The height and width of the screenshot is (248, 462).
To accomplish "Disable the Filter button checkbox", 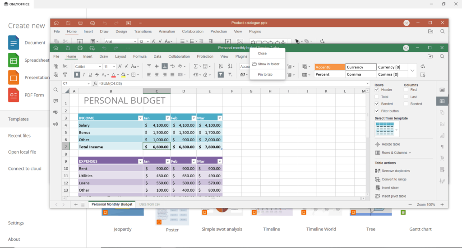I will [377, 111].
